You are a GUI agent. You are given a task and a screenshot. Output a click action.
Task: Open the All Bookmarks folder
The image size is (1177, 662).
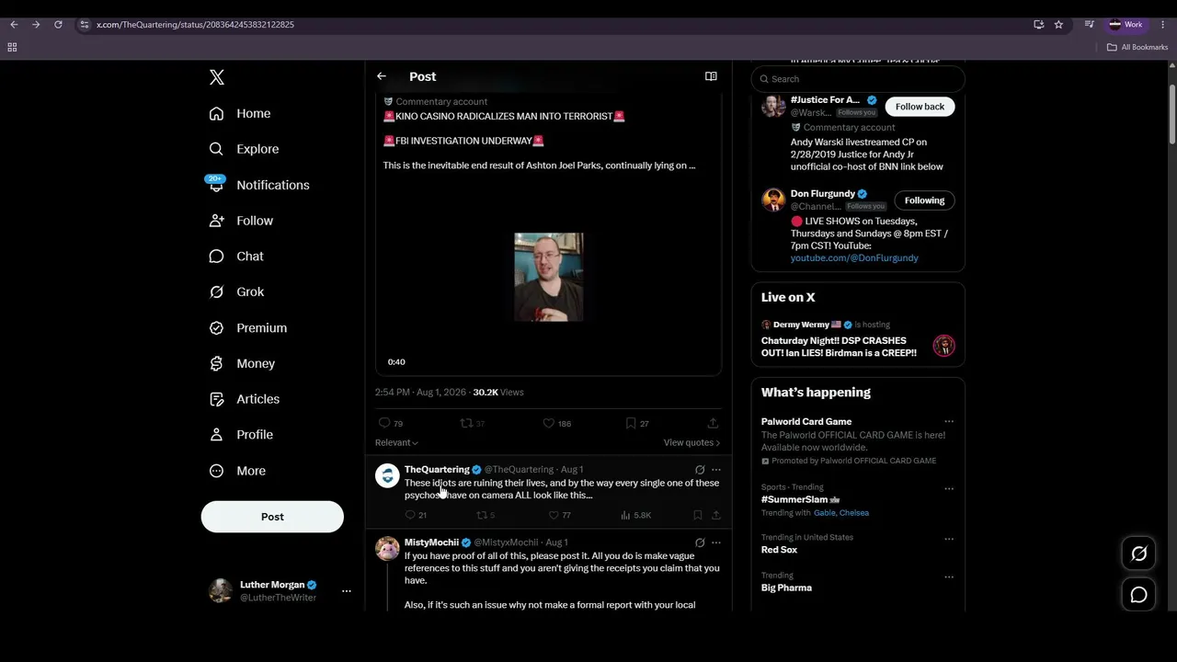point(1137,48)
